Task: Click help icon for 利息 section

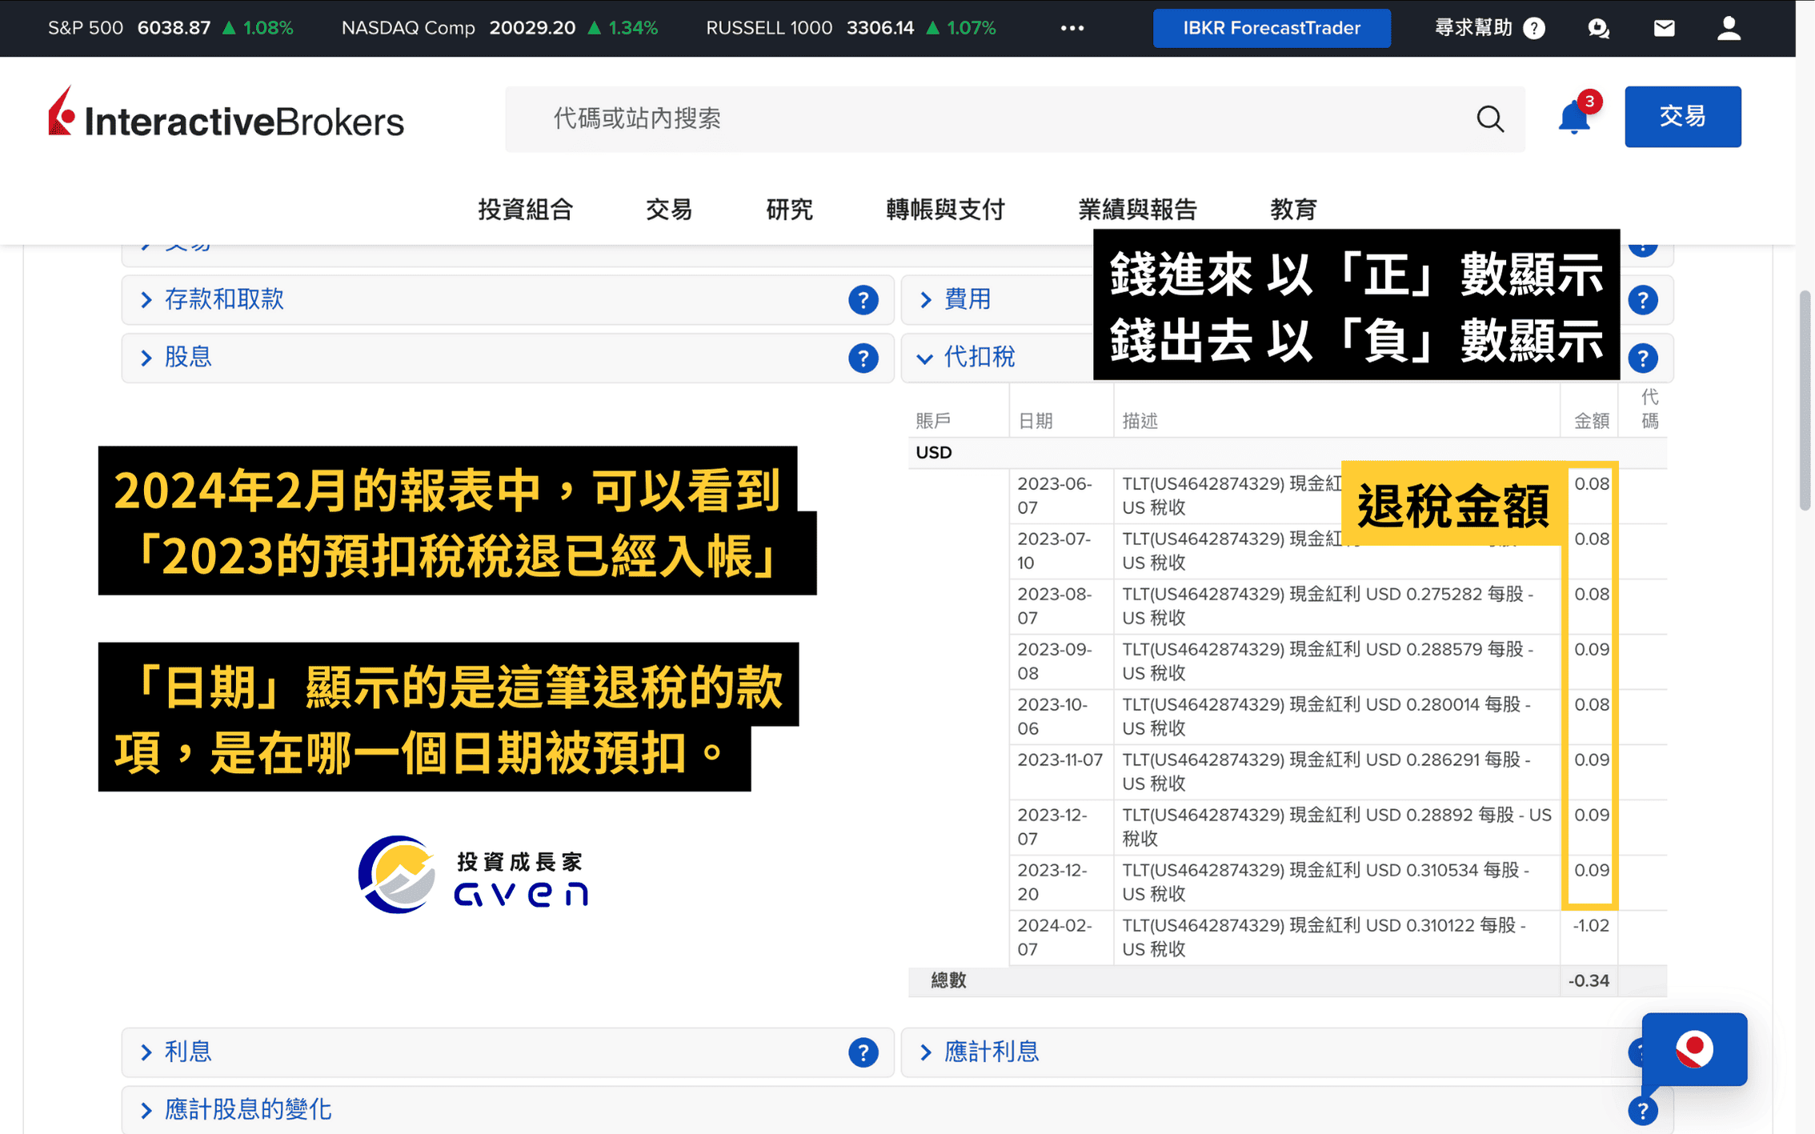Action: [x=863, y=1052]
